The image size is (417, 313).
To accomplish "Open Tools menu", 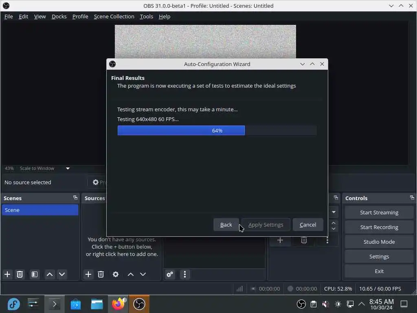I will pos(146,16).
